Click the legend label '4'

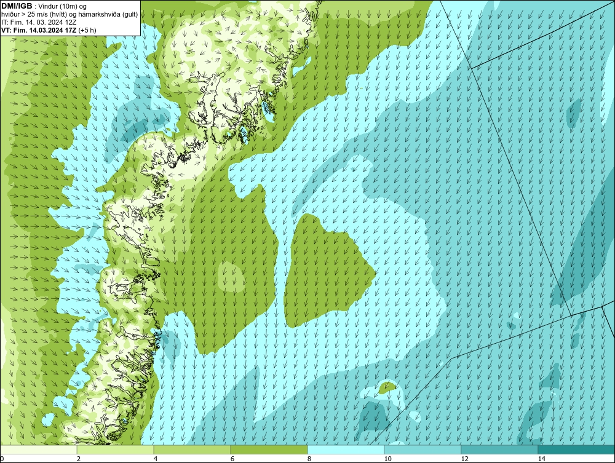coord(156,459)
